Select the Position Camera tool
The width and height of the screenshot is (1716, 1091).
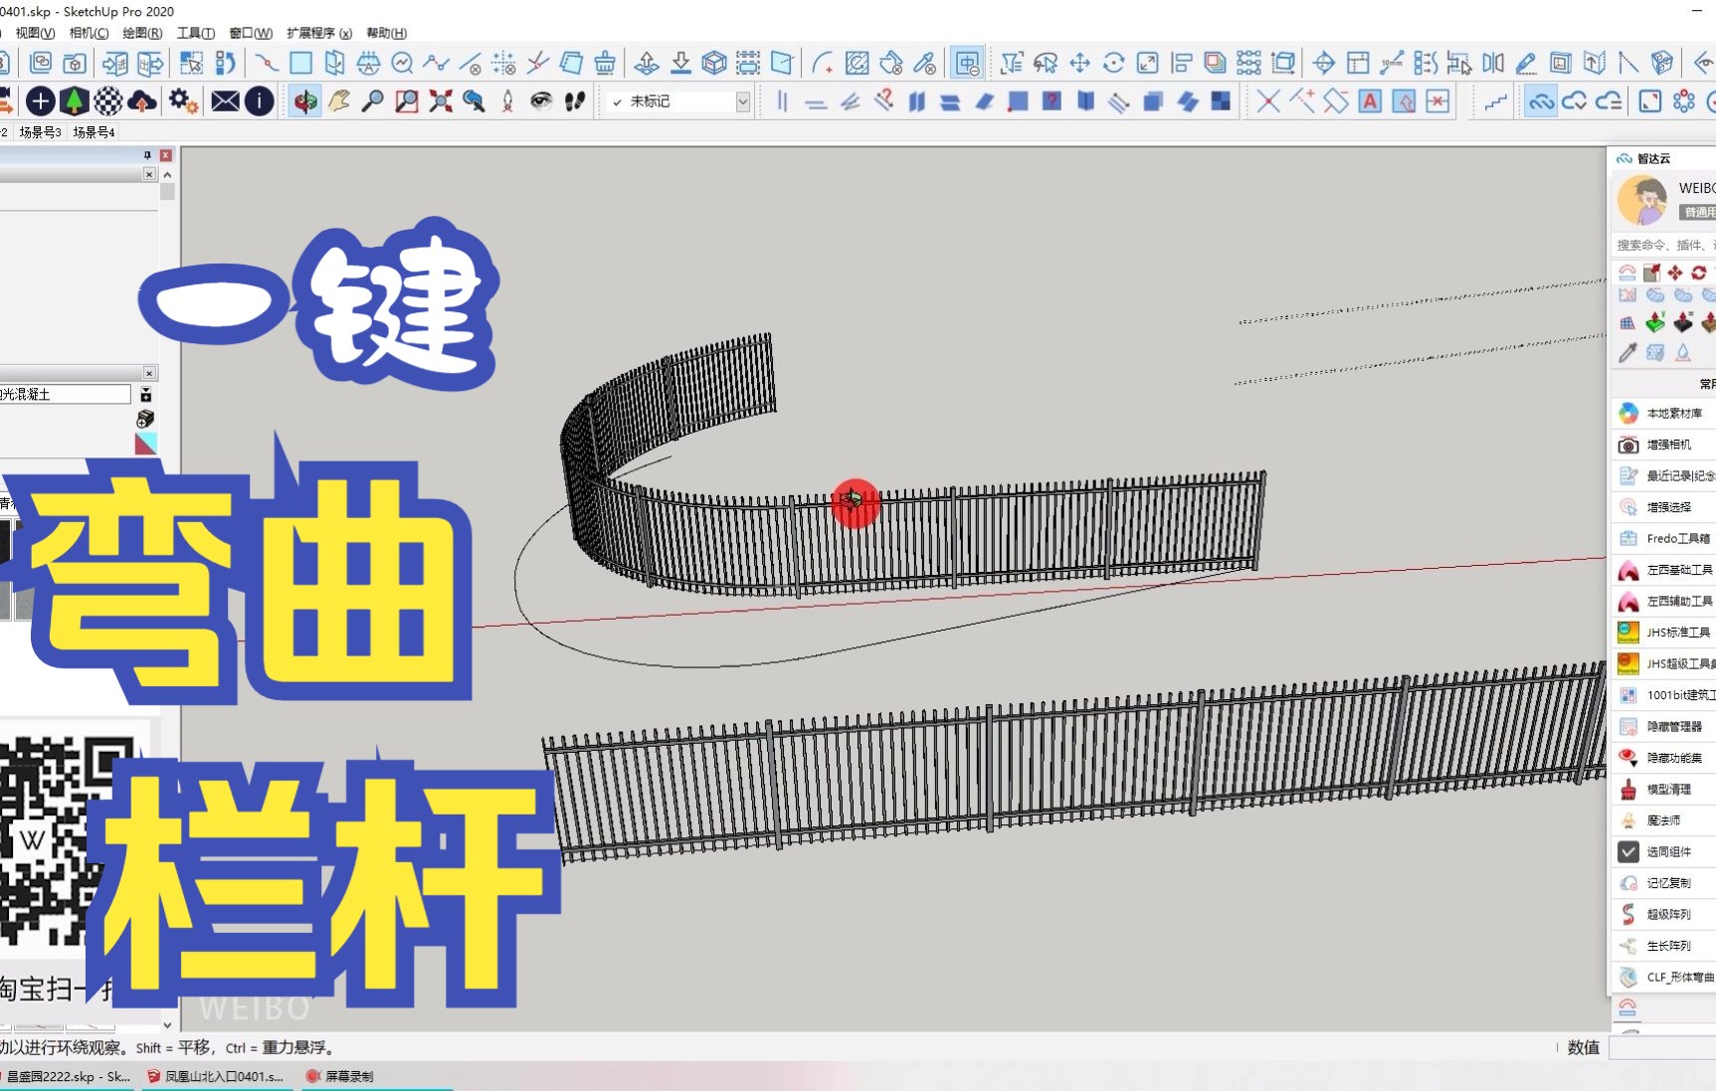click(507, 100)
